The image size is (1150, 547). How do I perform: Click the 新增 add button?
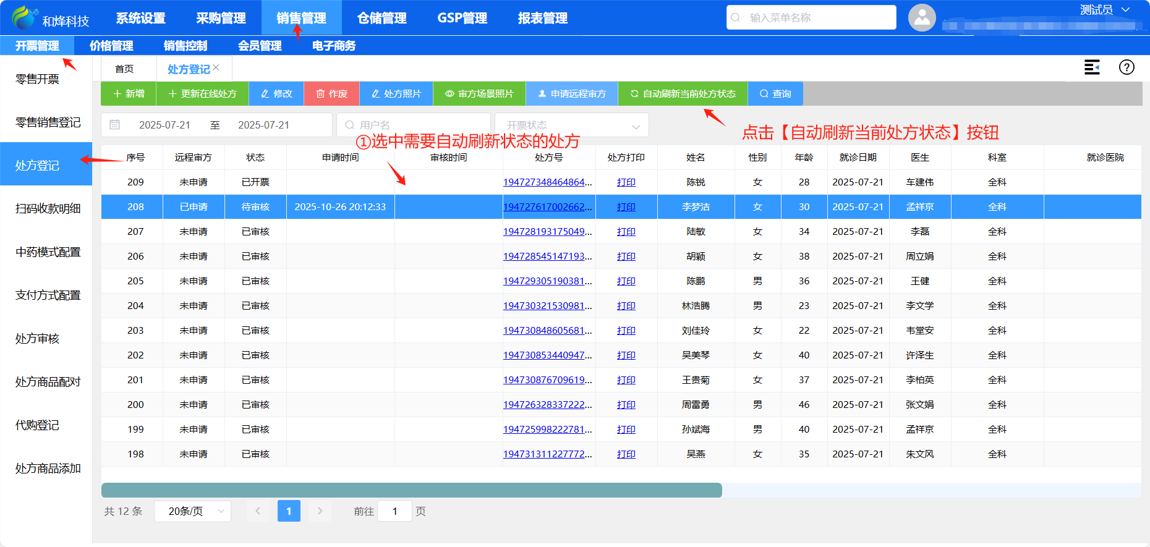(x=129, y=94)
